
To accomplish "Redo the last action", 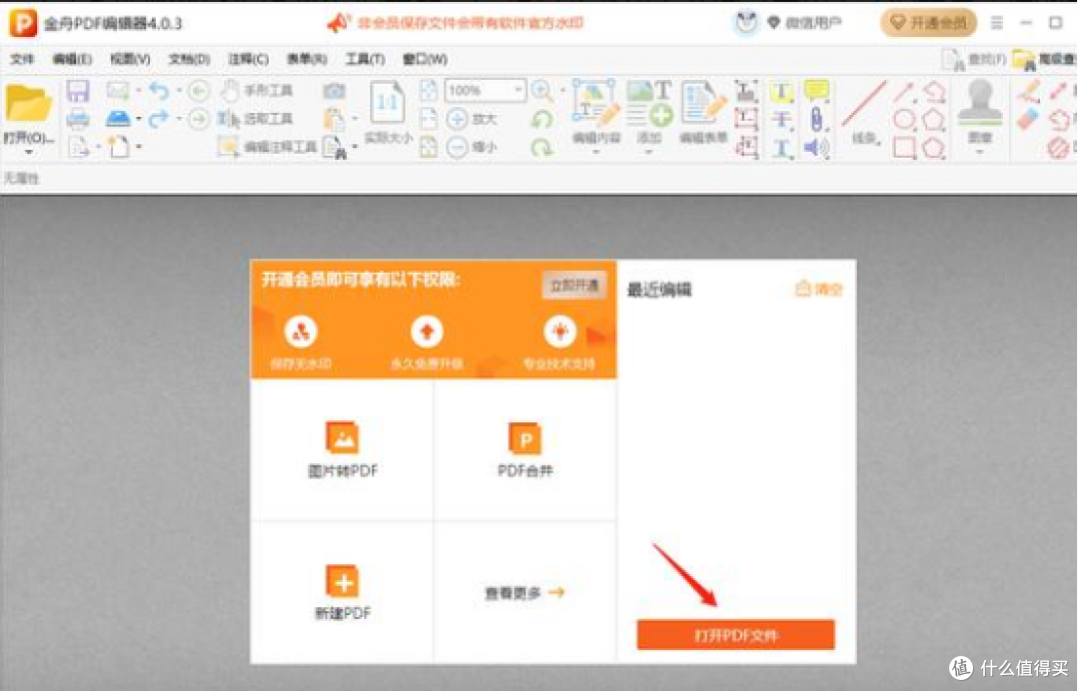I will coord(159,119).
